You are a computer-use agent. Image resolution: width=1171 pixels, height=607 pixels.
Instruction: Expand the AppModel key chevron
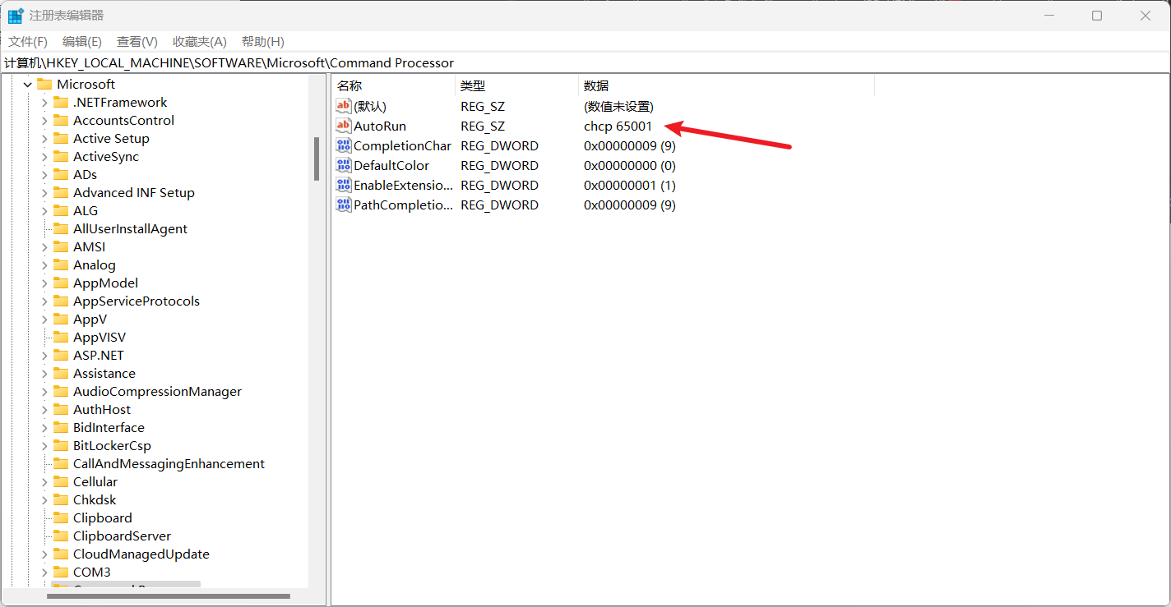pyautogui.click(x=44, y=283)
